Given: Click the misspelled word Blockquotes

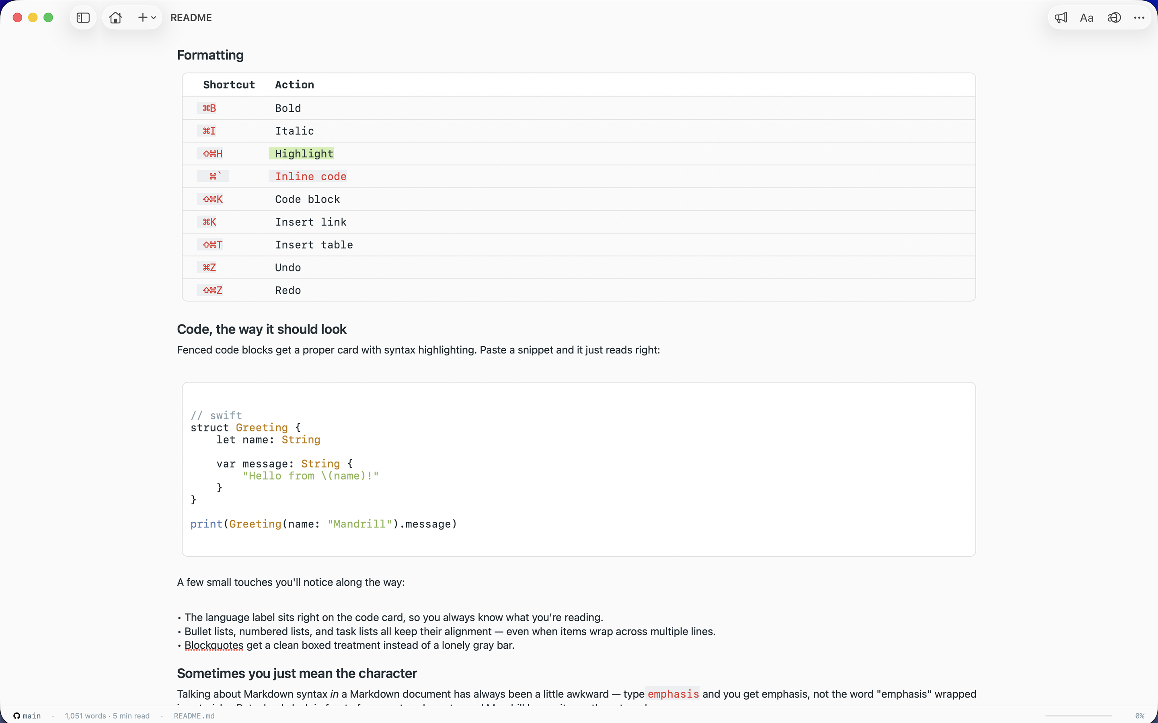Looking at the screenshot, I should (214, 645).
